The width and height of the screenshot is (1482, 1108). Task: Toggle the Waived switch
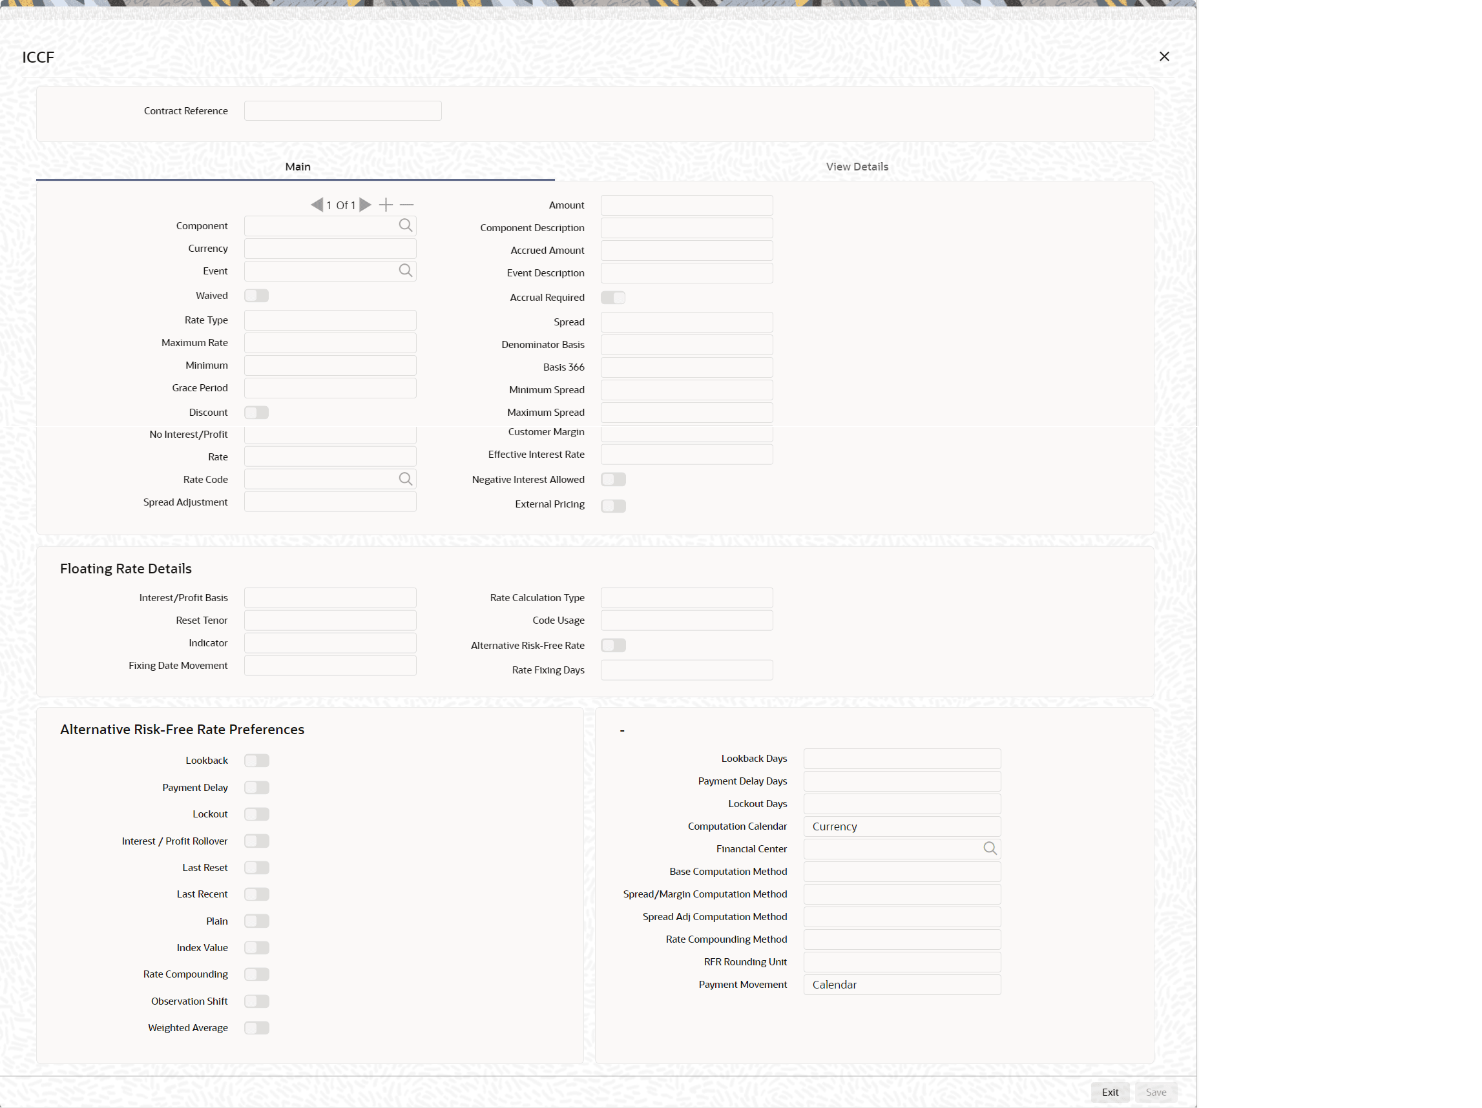(x=256, y=296)
